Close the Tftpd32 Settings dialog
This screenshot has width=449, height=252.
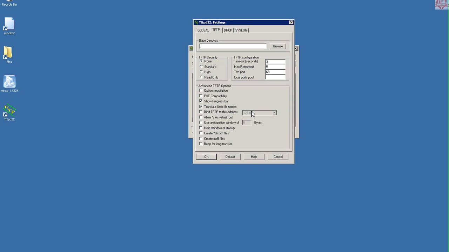pos(291,22)
